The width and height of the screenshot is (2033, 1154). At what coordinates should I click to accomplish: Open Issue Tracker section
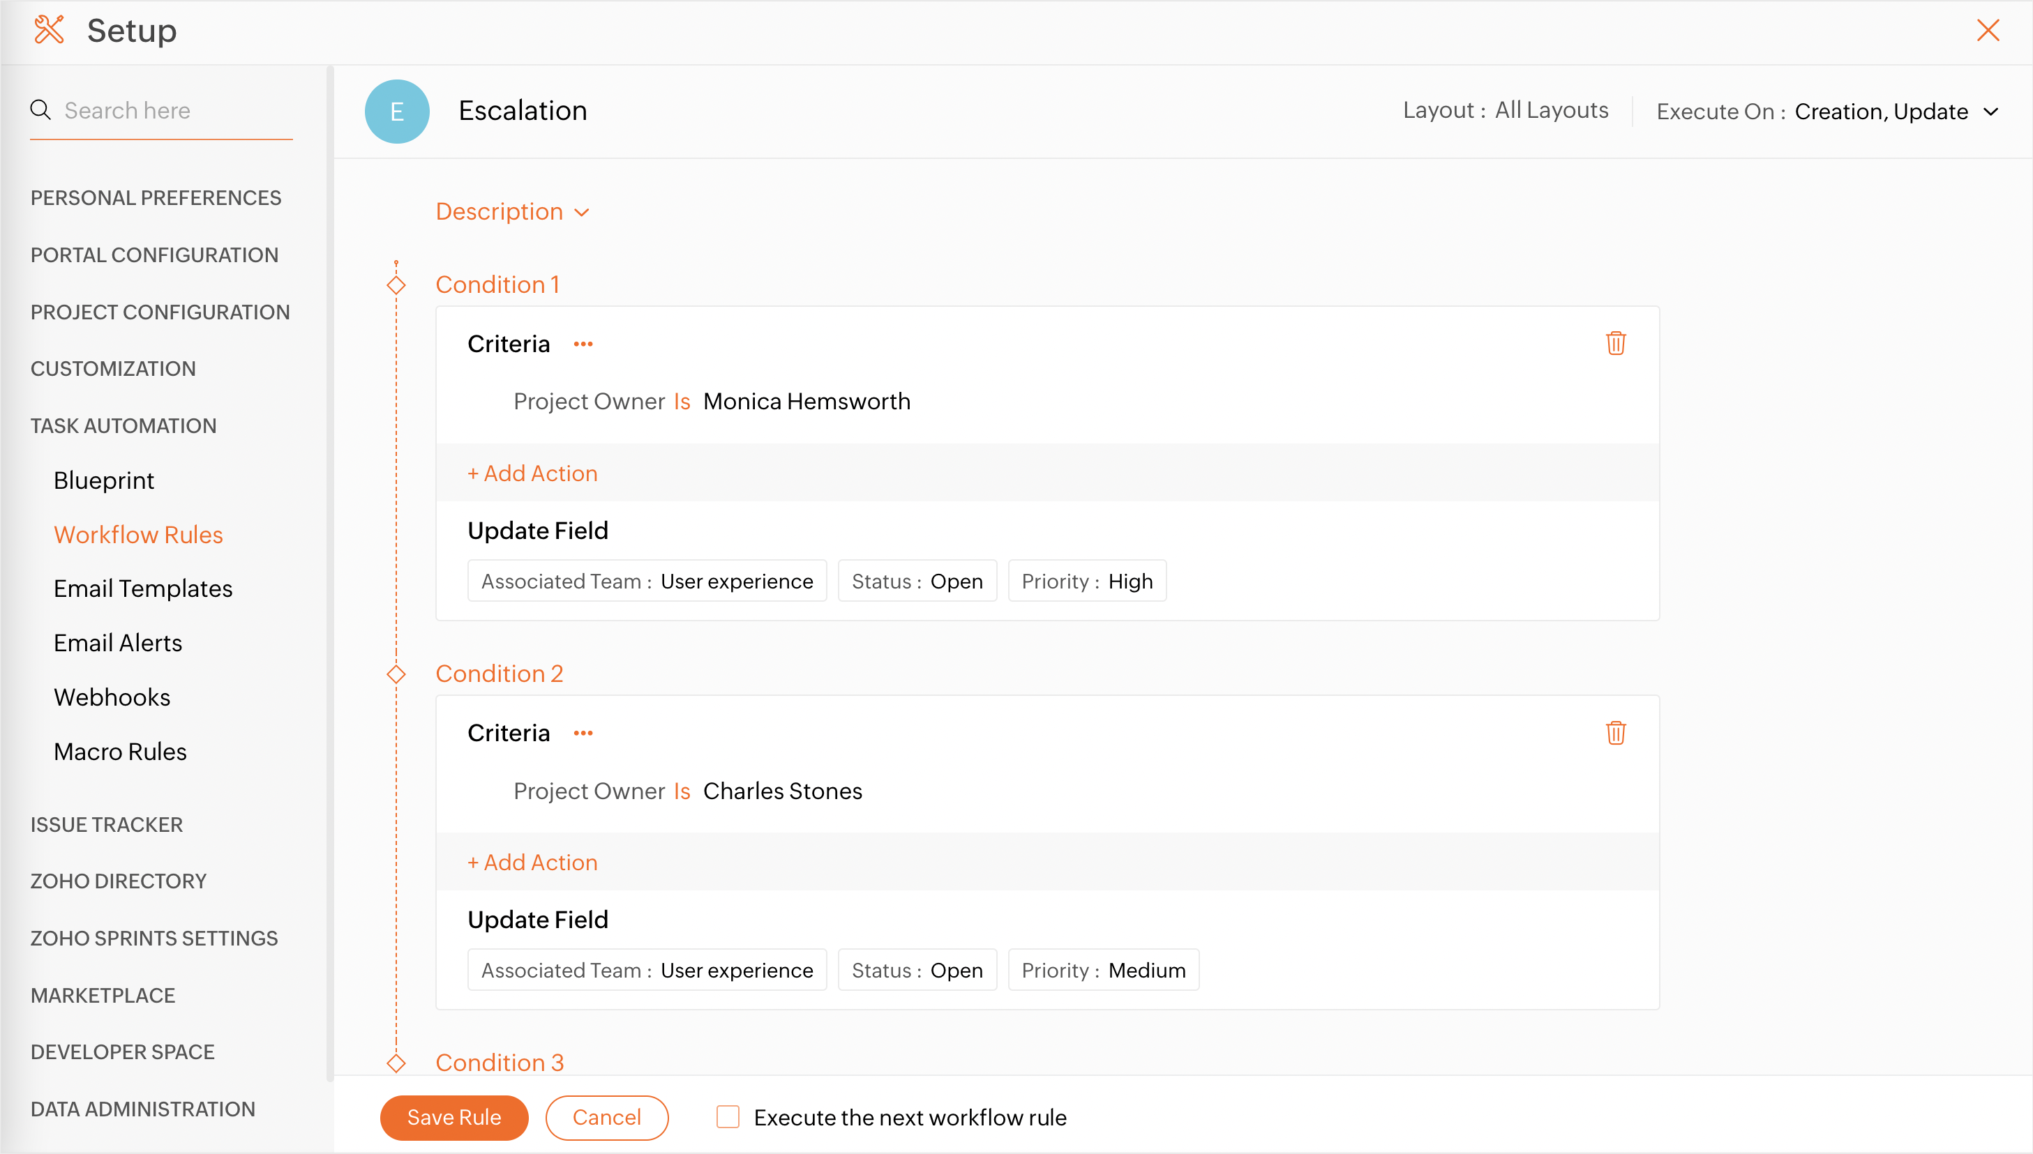106,824
